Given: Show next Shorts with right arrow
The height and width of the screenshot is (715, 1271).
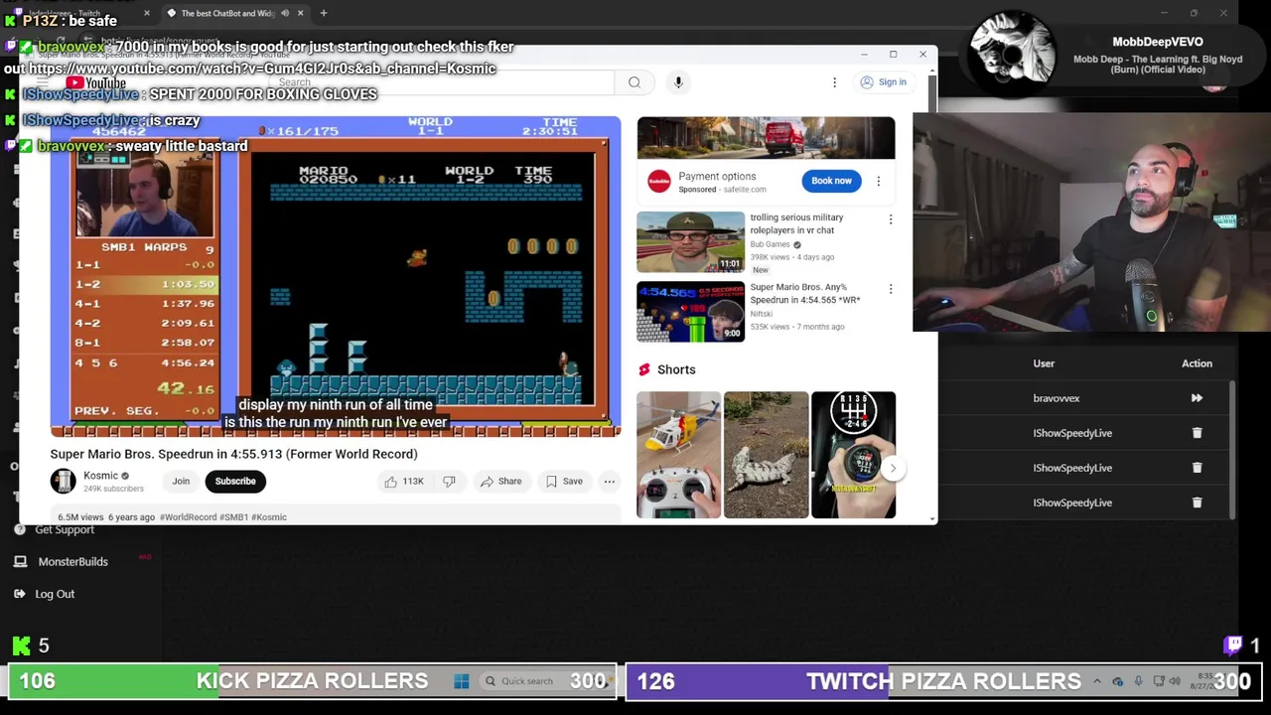Looking at the screenshot, I should coord(893,468).
